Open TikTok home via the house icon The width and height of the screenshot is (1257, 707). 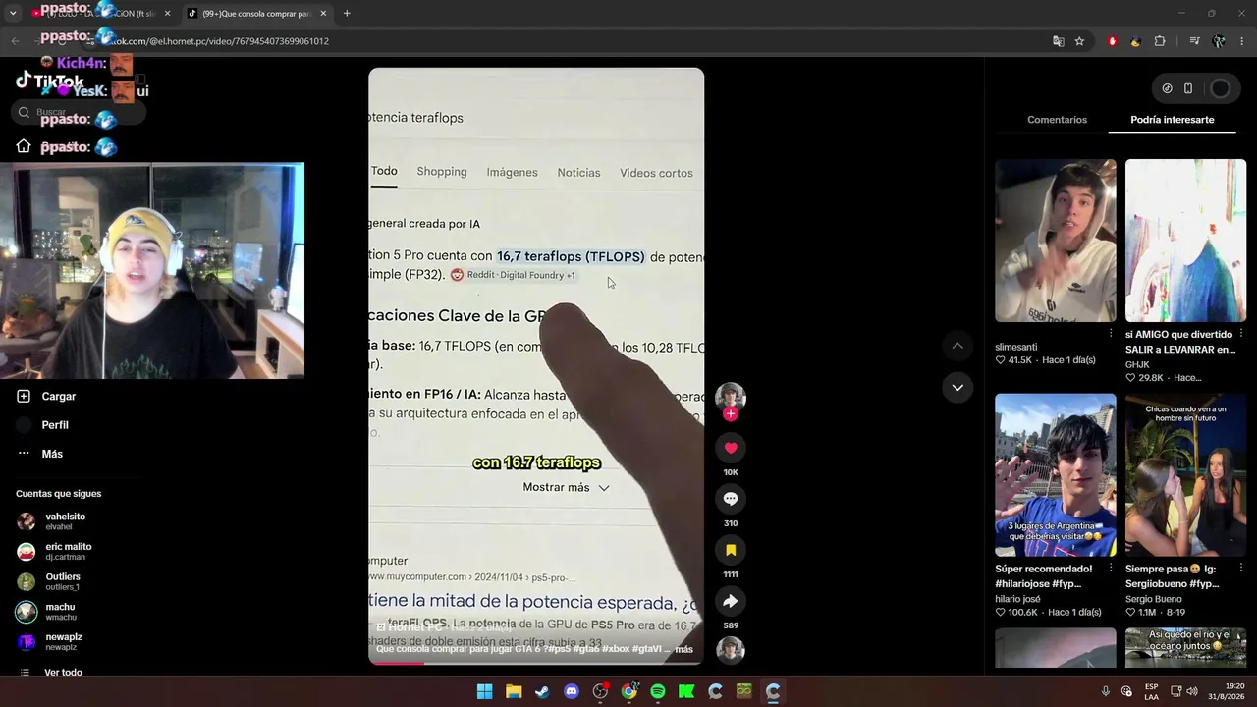tap(24, 146)
